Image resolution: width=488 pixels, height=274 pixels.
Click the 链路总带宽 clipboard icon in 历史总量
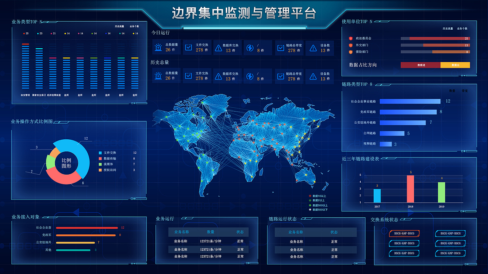click(280, 76)
